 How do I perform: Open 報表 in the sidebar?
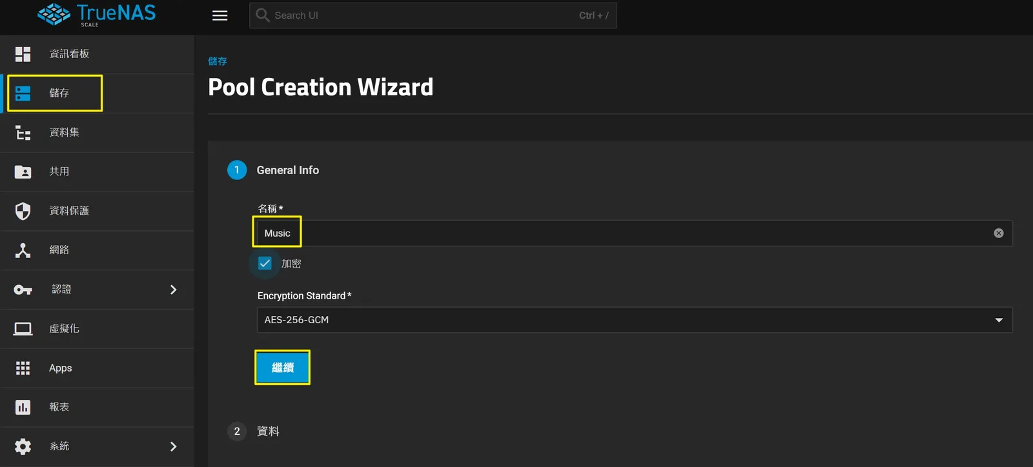pyautogui.click(x=97, y=407)
